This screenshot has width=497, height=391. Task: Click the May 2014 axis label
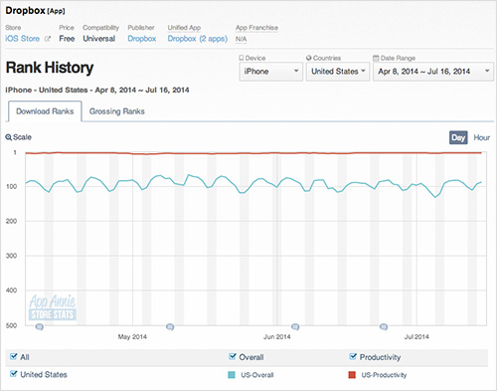[x=132, y=337]
